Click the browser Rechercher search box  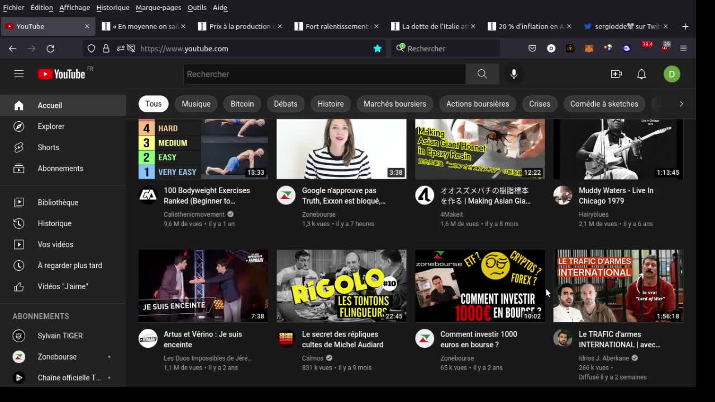446,49
